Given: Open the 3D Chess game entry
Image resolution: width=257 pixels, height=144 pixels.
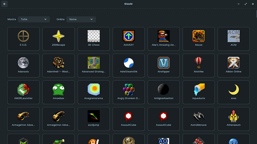Looking at the screenshot, I should 93,39.
